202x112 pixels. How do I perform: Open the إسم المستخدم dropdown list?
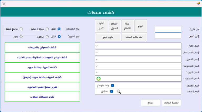pos(97,53)
